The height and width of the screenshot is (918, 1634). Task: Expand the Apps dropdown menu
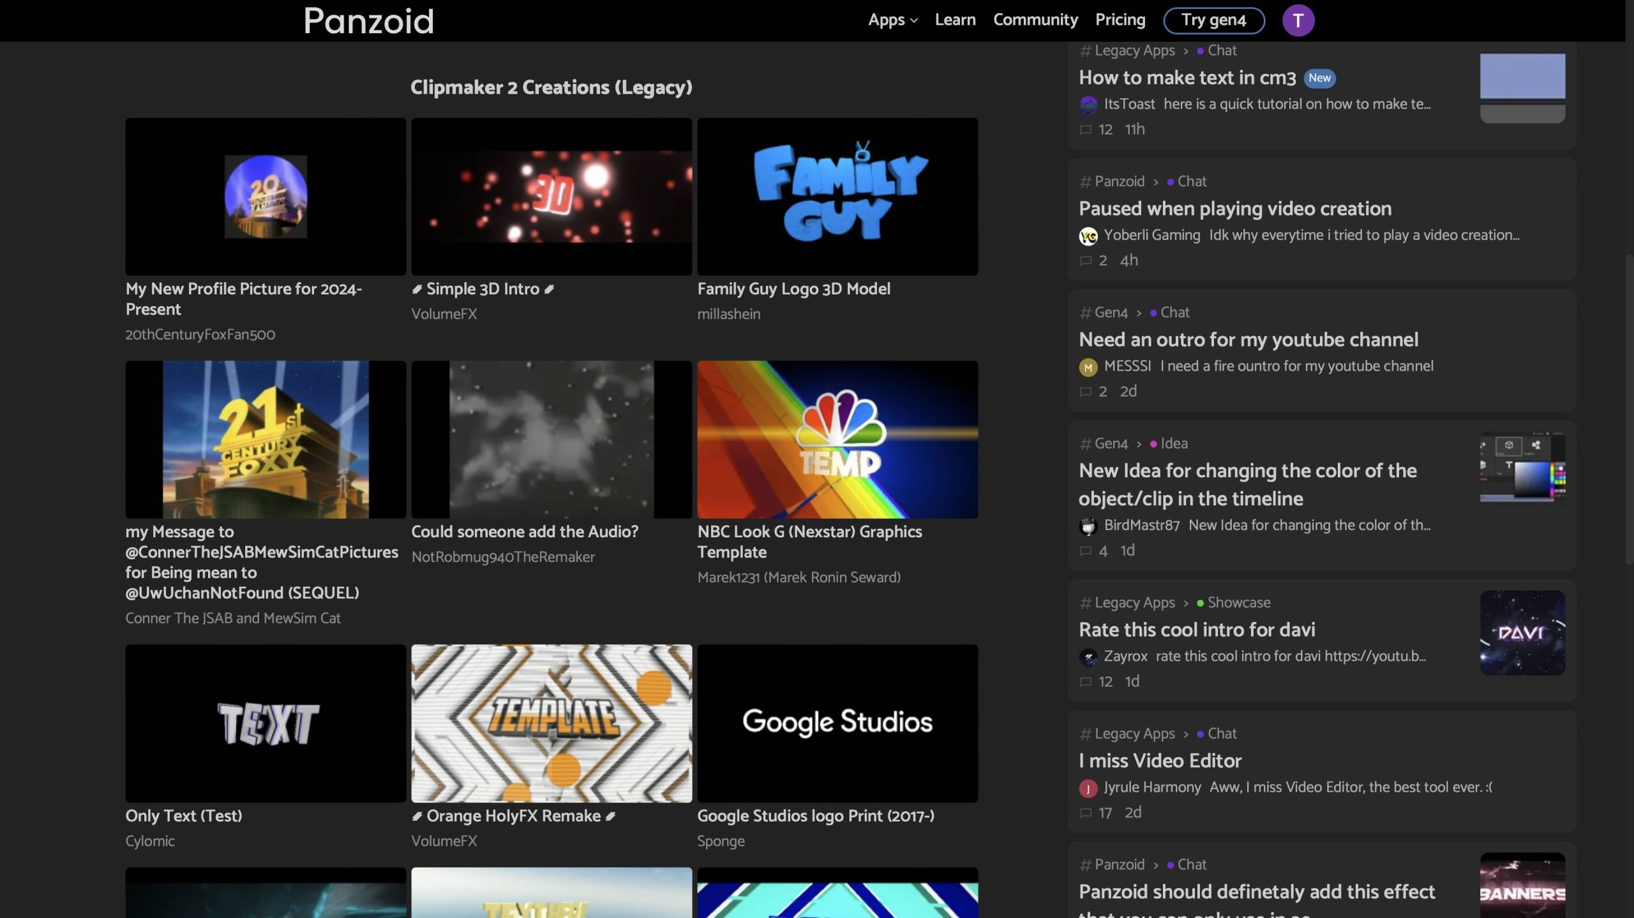(892, 20)
